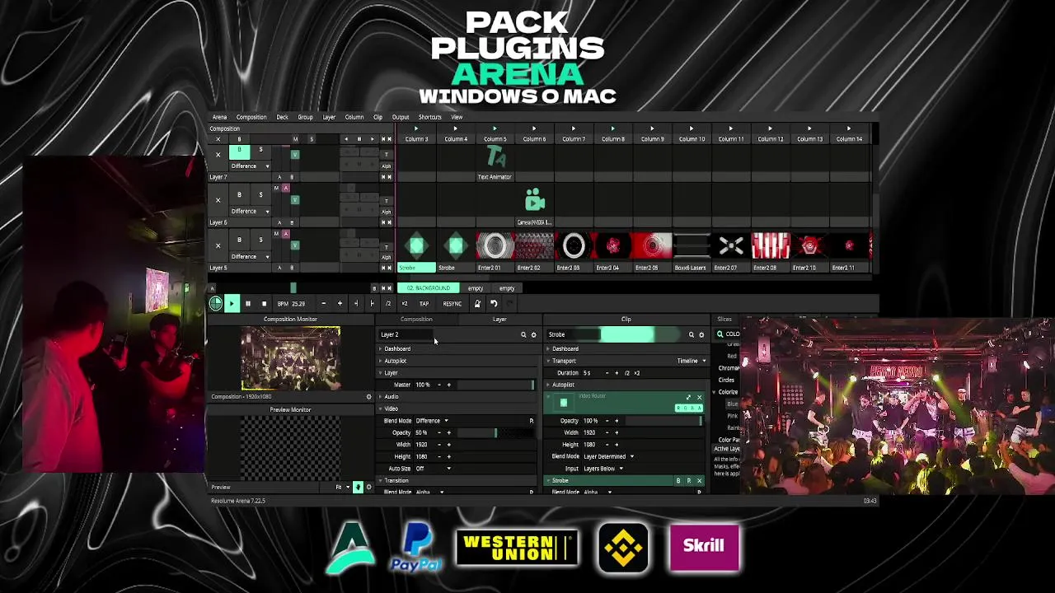Click the Layer panel search magnifier icon
Viewport: 1055px width, 593px height.
pos(523,335)
